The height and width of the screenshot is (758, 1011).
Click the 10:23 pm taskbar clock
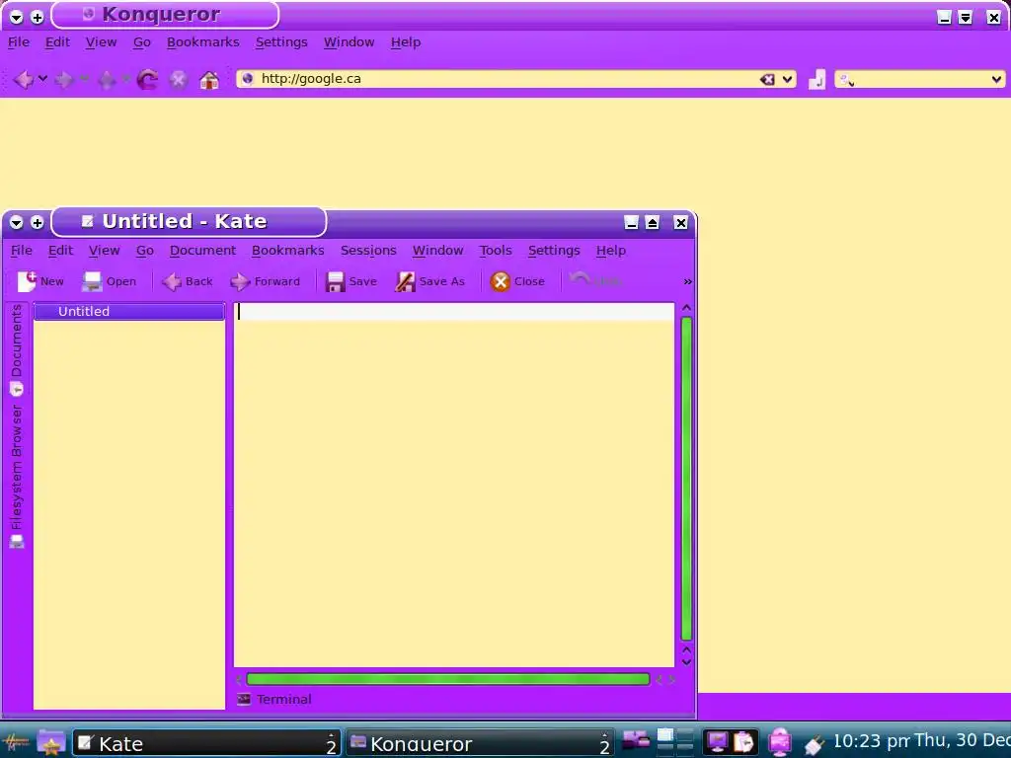tap(872, 740)
